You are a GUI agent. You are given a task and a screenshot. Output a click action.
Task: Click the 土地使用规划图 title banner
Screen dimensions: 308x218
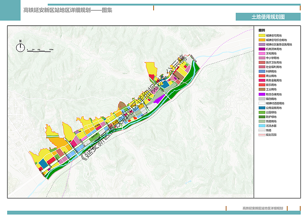pos(268,17)
